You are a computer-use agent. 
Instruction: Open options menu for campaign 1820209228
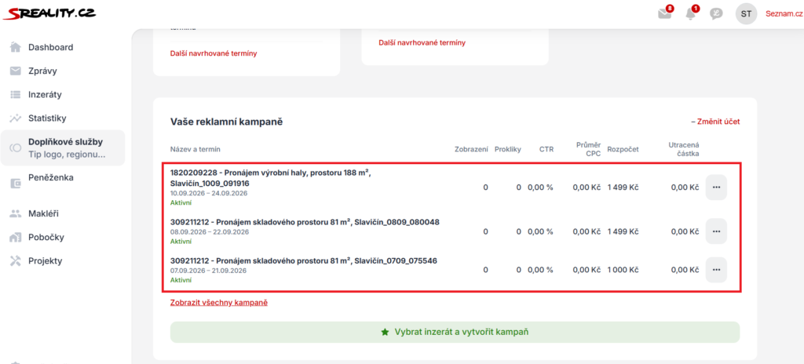[x=716, y=187]
